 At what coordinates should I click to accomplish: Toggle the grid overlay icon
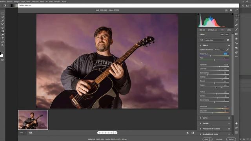coord(236,132)
